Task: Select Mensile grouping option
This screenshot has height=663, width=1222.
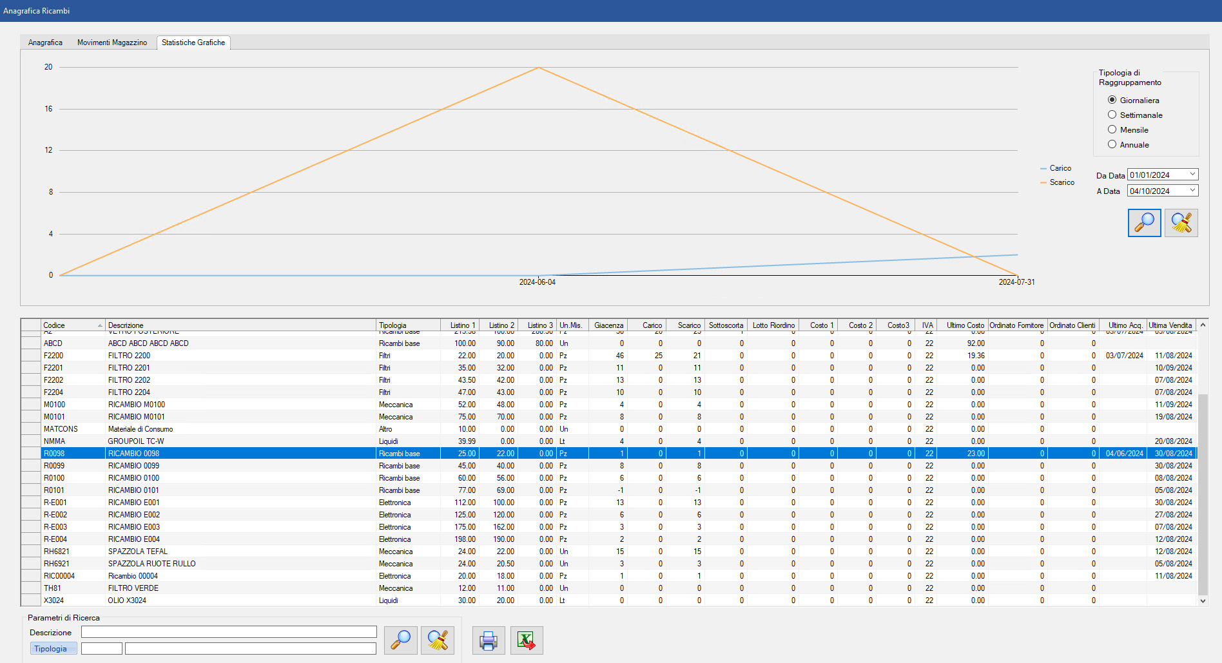Action: point(1112,130)
